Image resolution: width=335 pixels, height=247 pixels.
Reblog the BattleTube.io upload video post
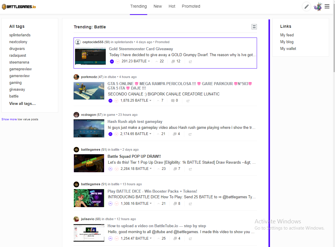pos(190,239)
